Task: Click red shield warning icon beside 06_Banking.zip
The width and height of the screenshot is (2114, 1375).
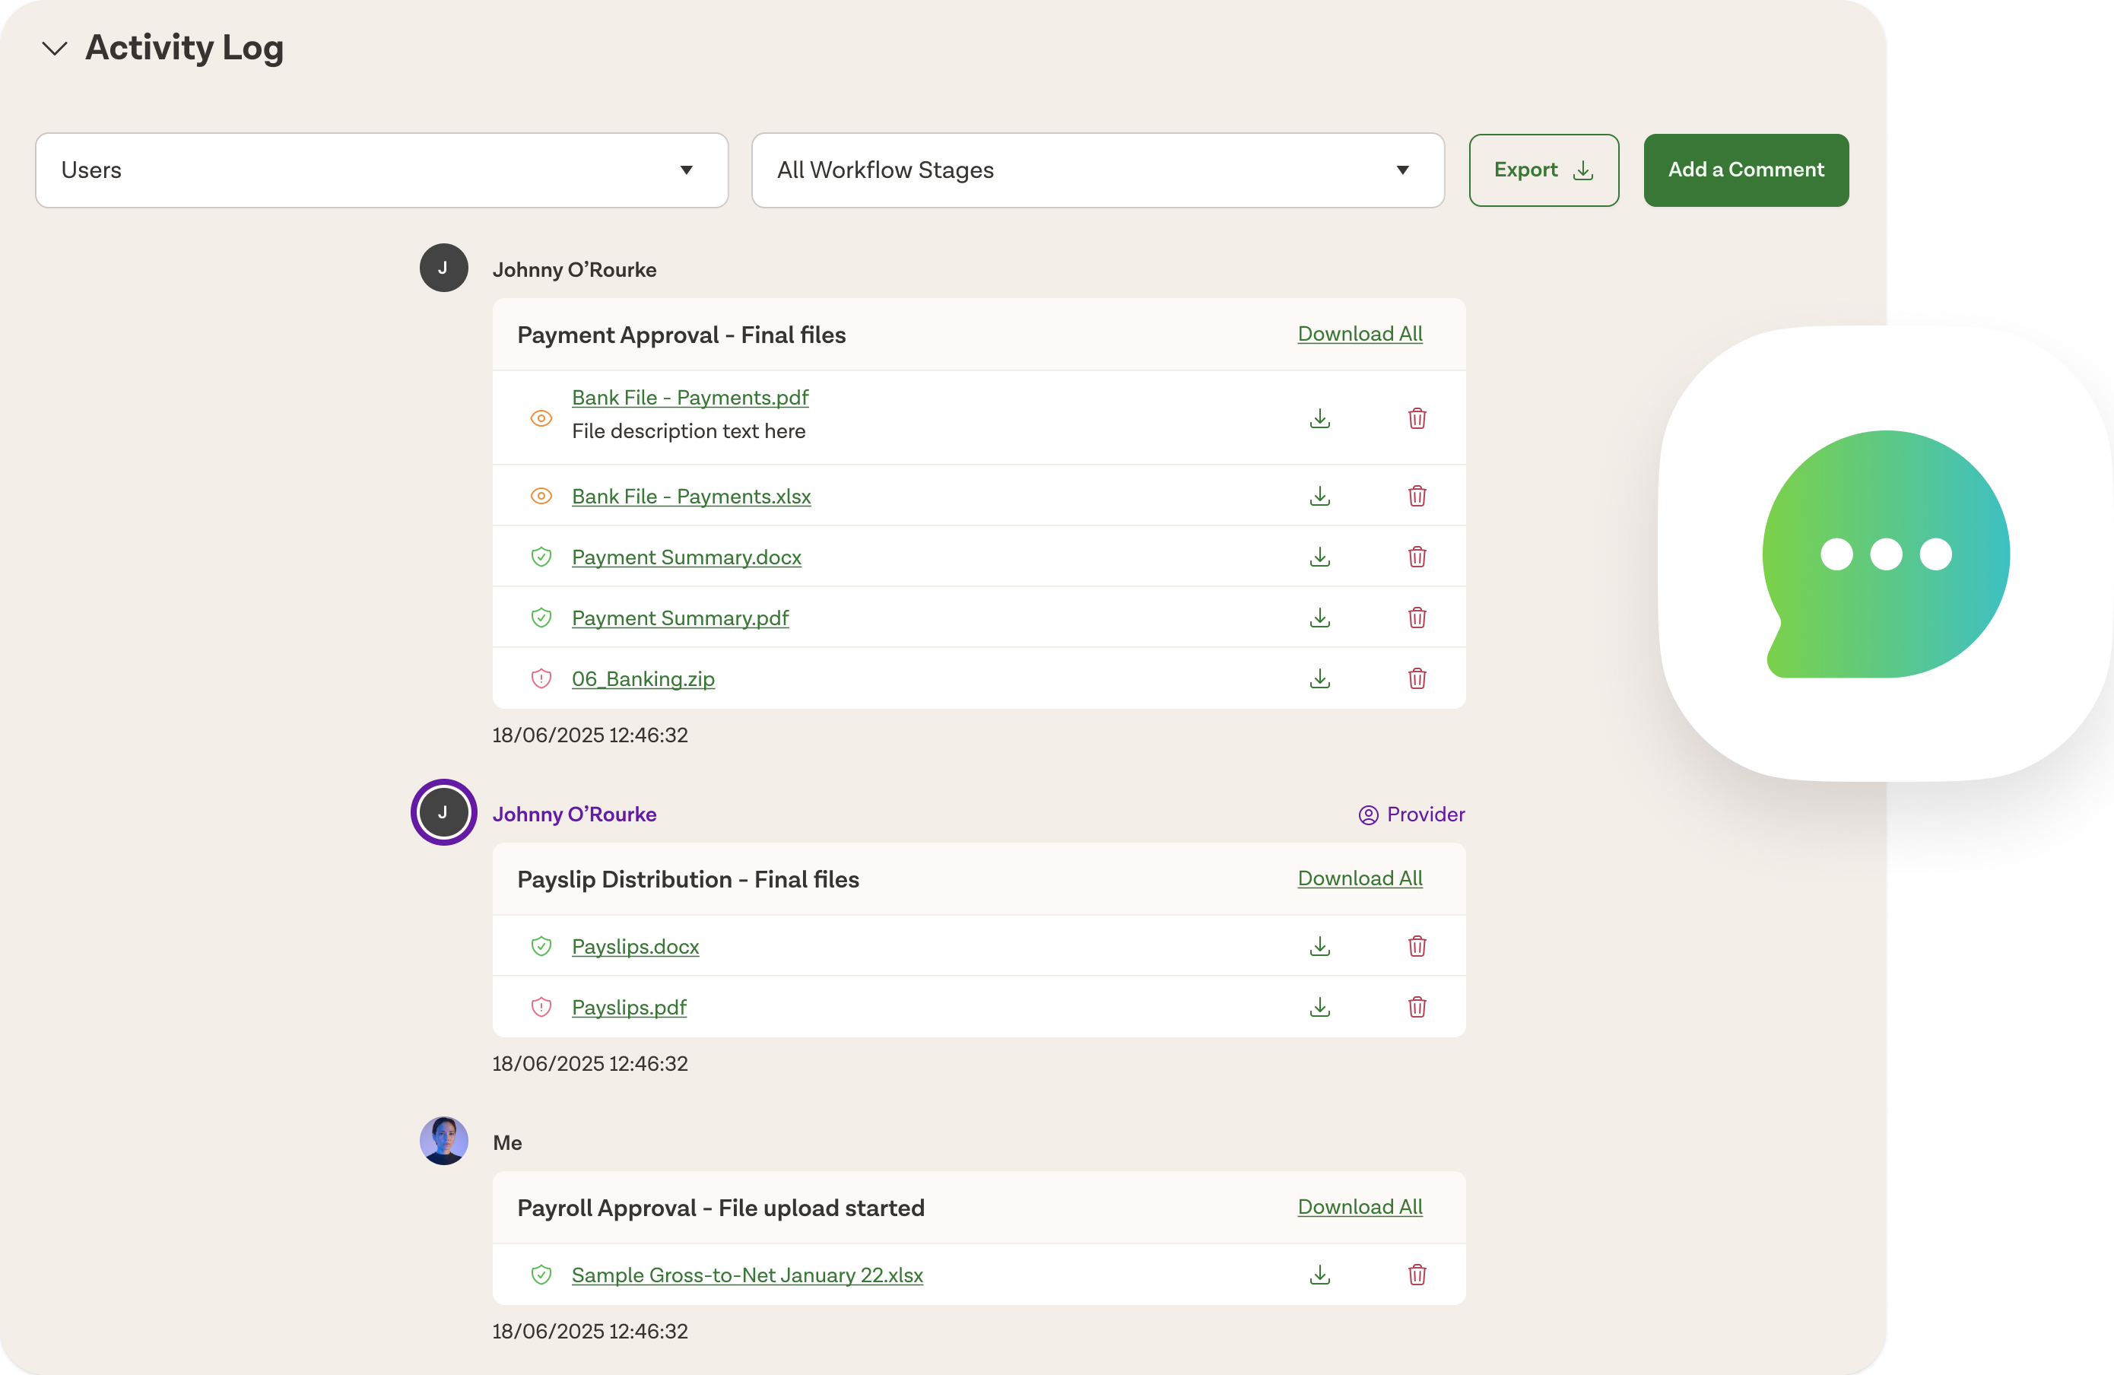Action: (541, 678)
